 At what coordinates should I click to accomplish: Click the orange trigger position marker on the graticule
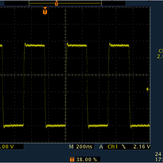tap(45, 11)
